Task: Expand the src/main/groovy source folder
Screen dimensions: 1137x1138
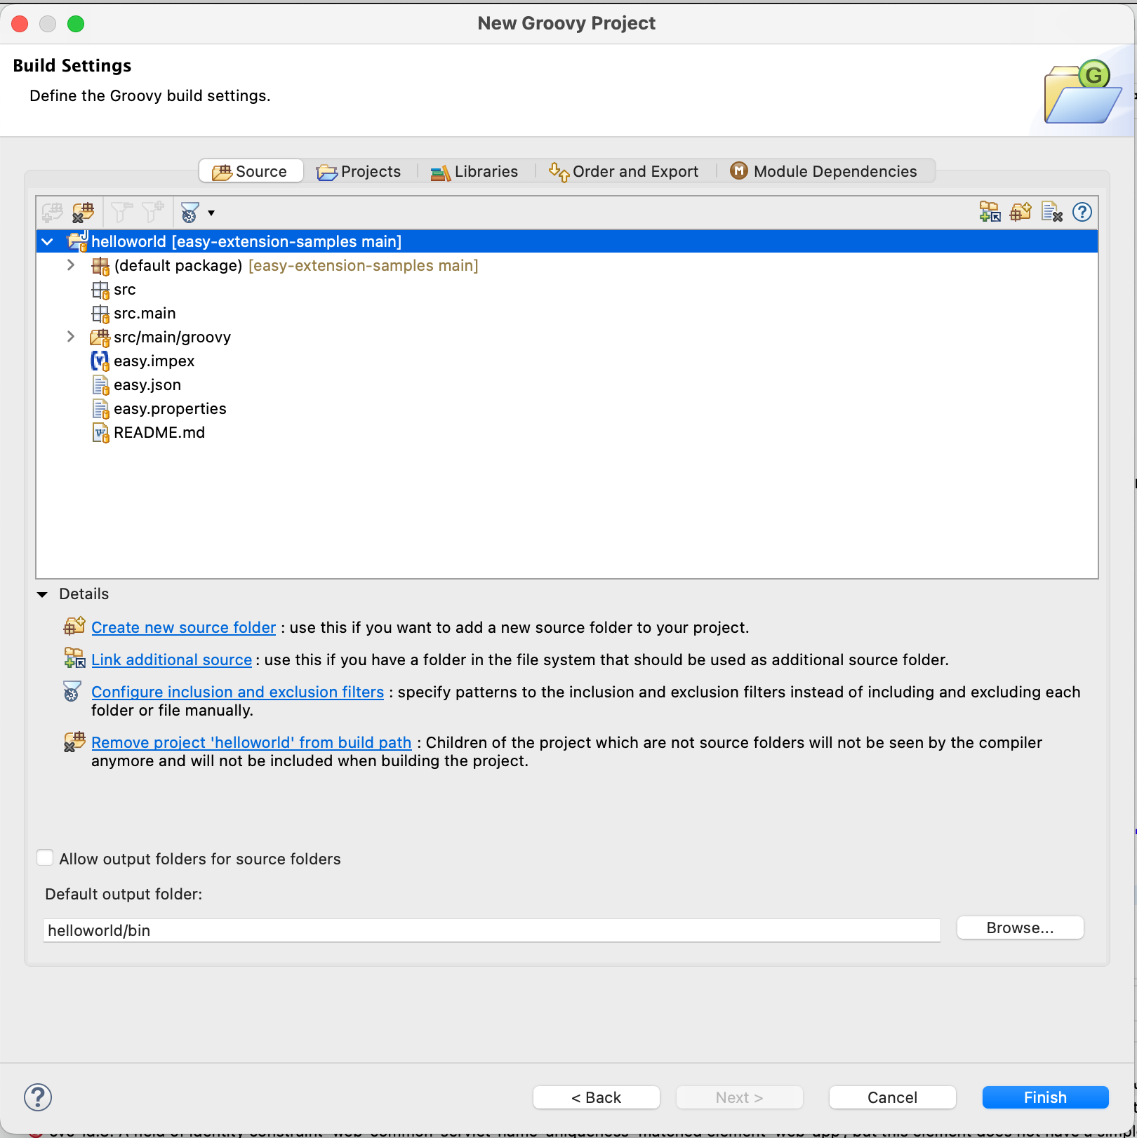Action: coord(71,337)
